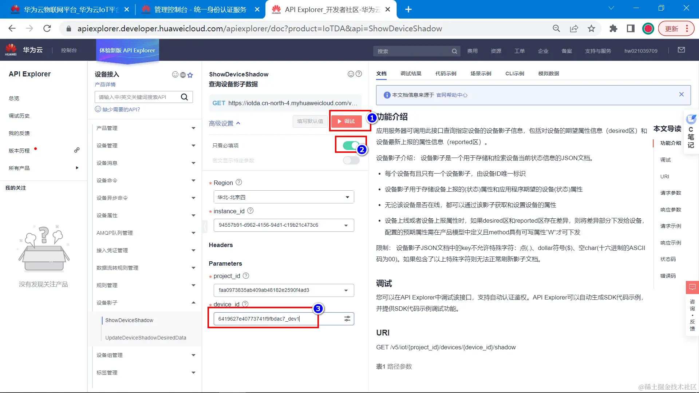Expand the 设备管理 category
Screen dimensions: 699x393
point(146,146)
